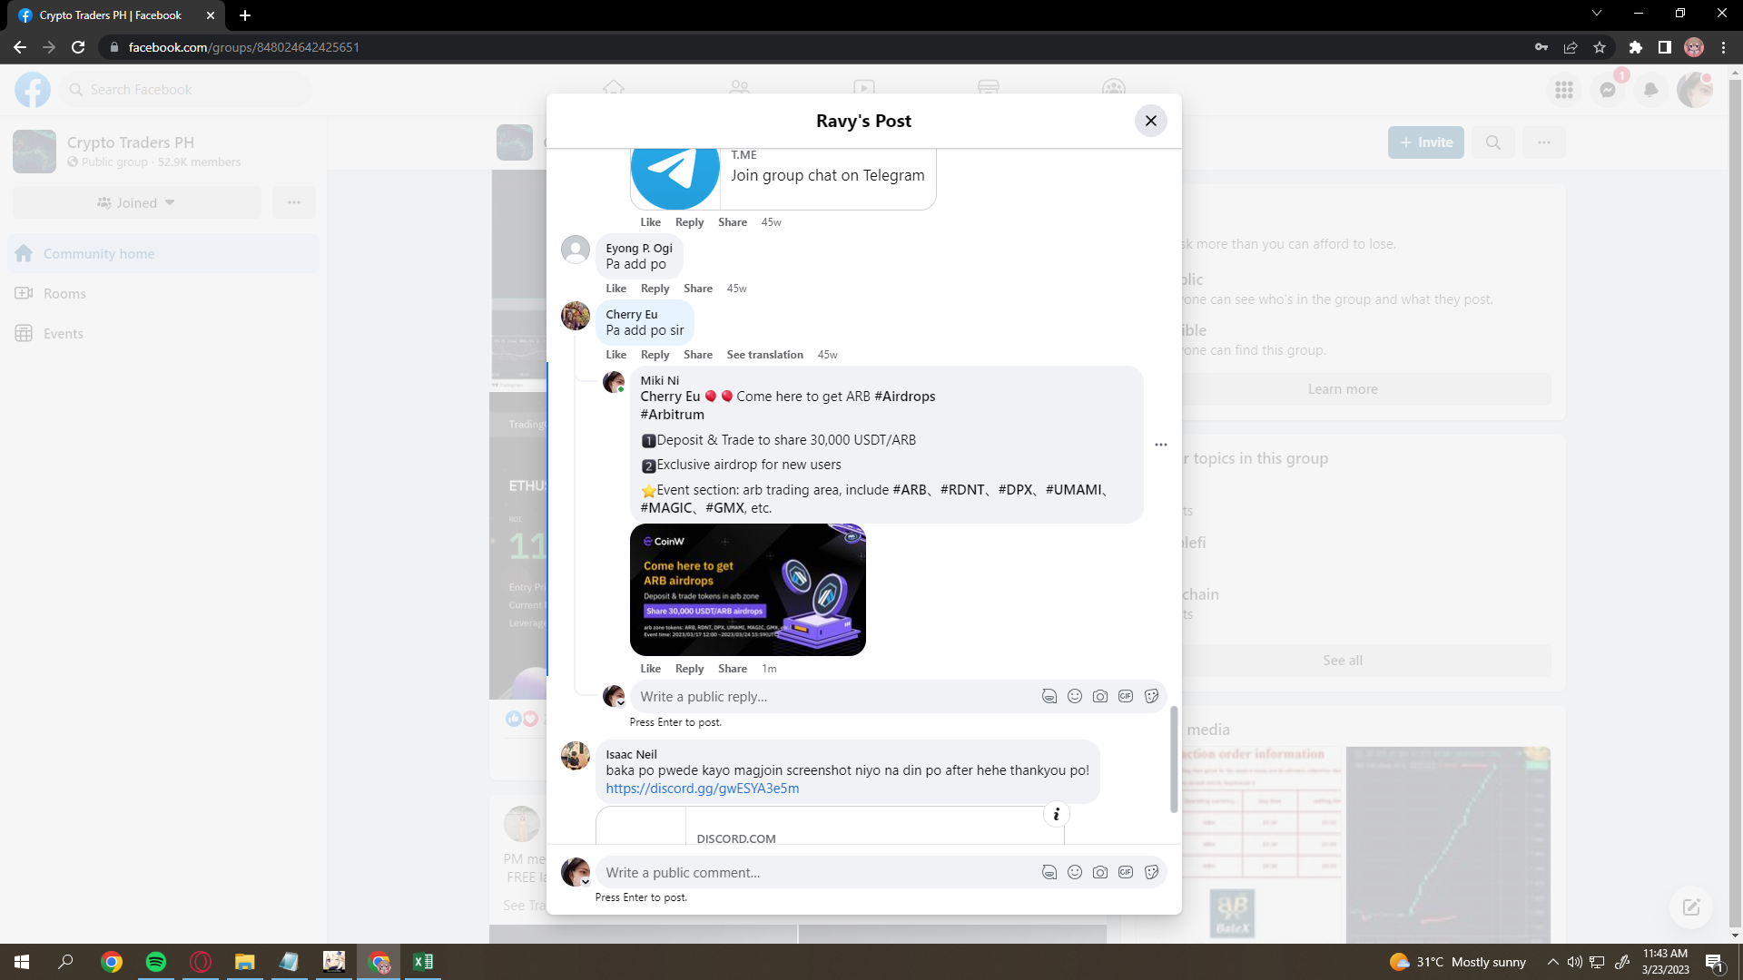Open Rooms in group sidebar
The image size is (1743, 980).
pyautogui.click(x=64, y=294)
